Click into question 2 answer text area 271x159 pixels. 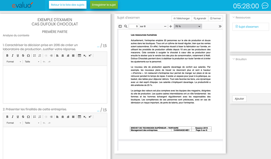pos(55,143)
